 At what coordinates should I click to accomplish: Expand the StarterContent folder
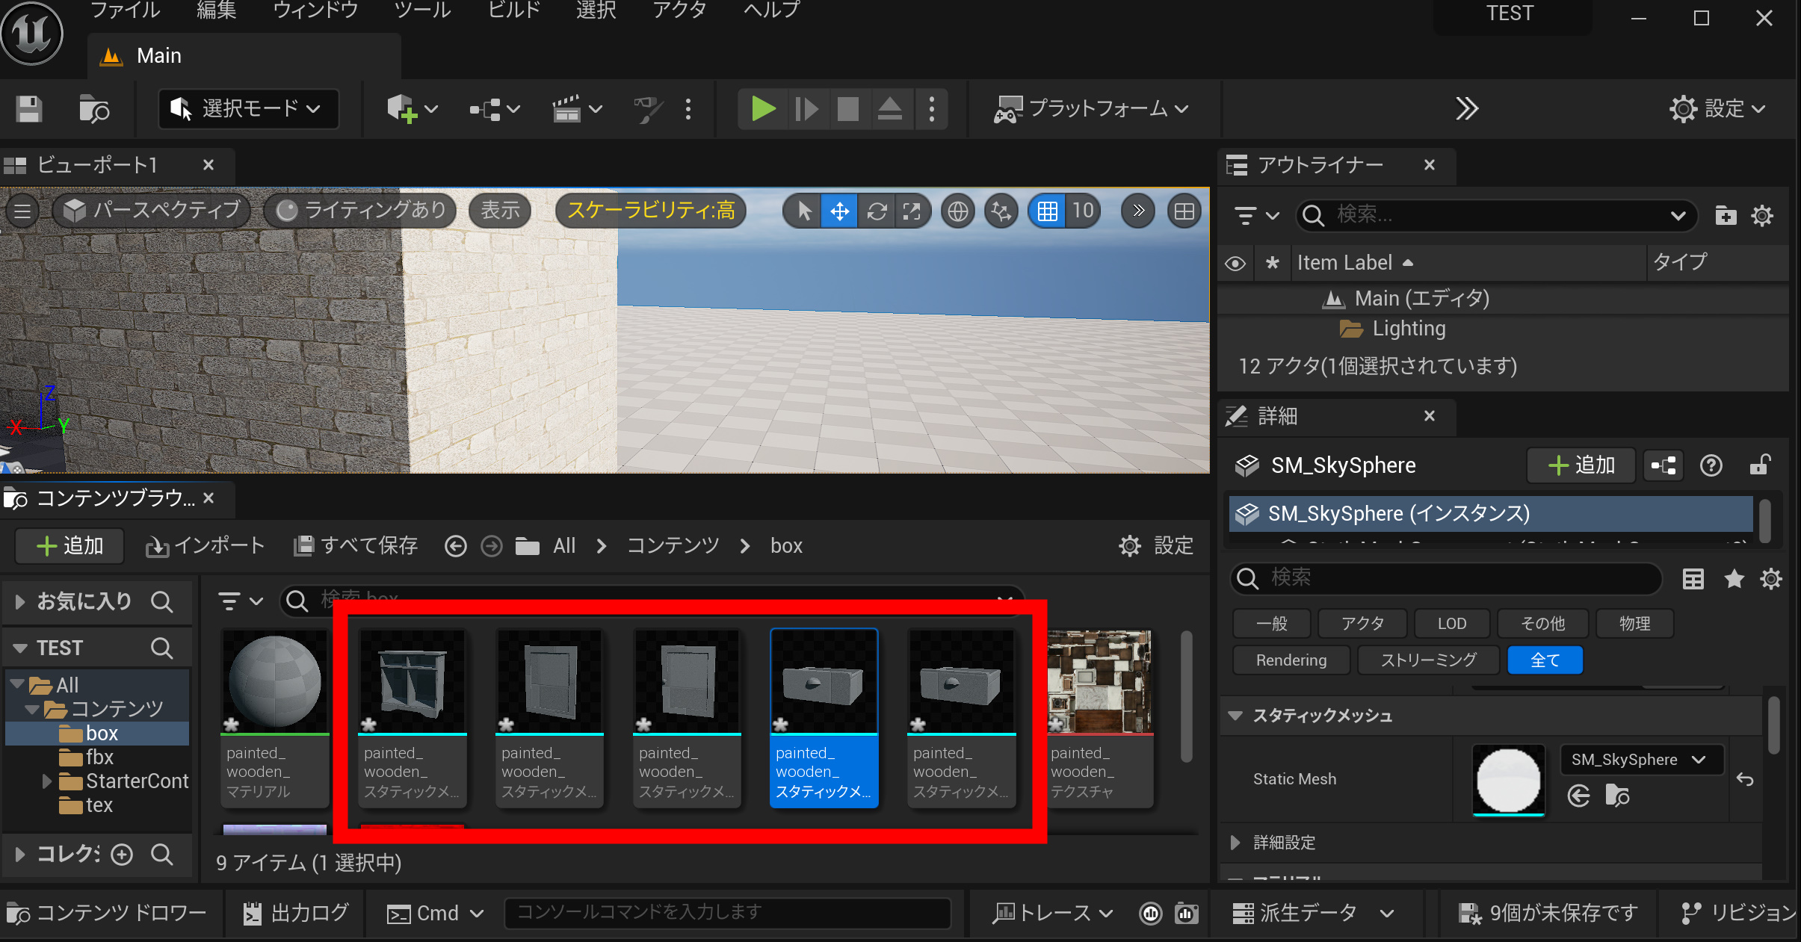46,781
